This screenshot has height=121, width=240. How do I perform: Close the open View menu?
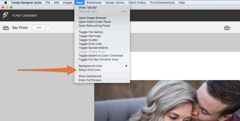(x=79, y=3)
